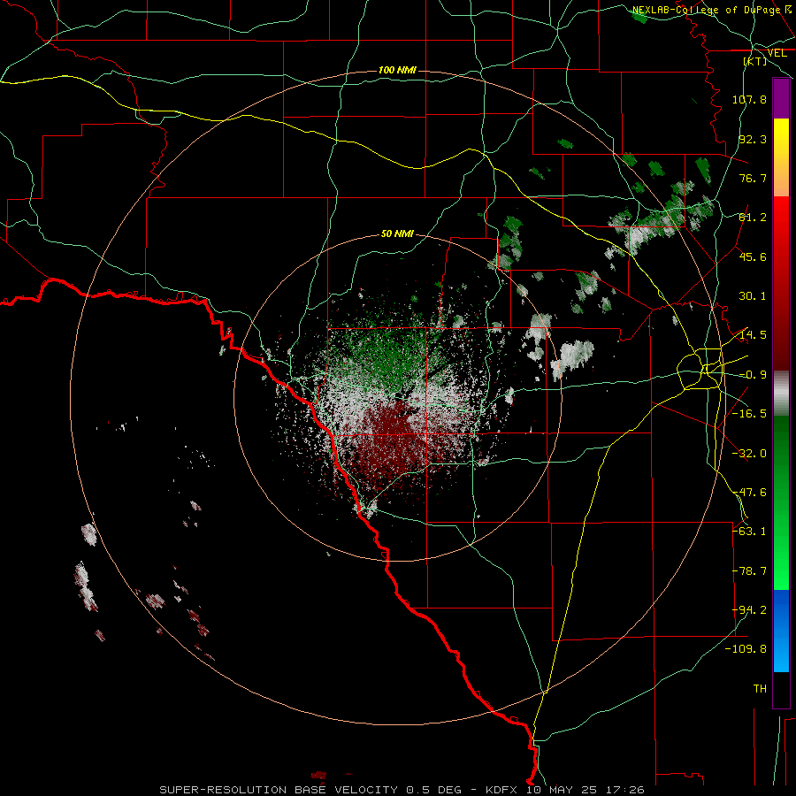The width and height of the screenshot is (796, 796).
Task: Click the NEXLAB-College of DuPage credit text
Action: [706, 10]
